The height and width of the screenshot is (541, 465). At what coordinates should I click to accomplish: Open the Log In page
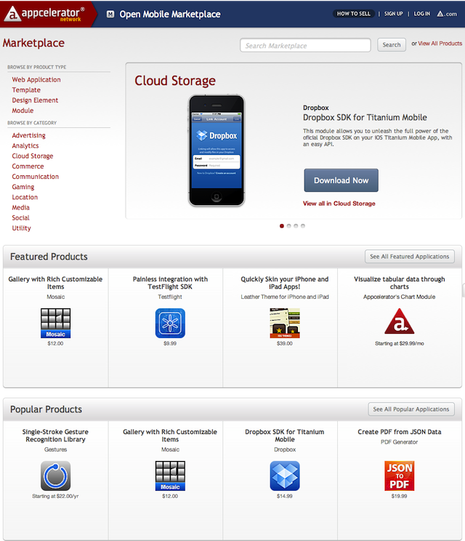(422, 14)
